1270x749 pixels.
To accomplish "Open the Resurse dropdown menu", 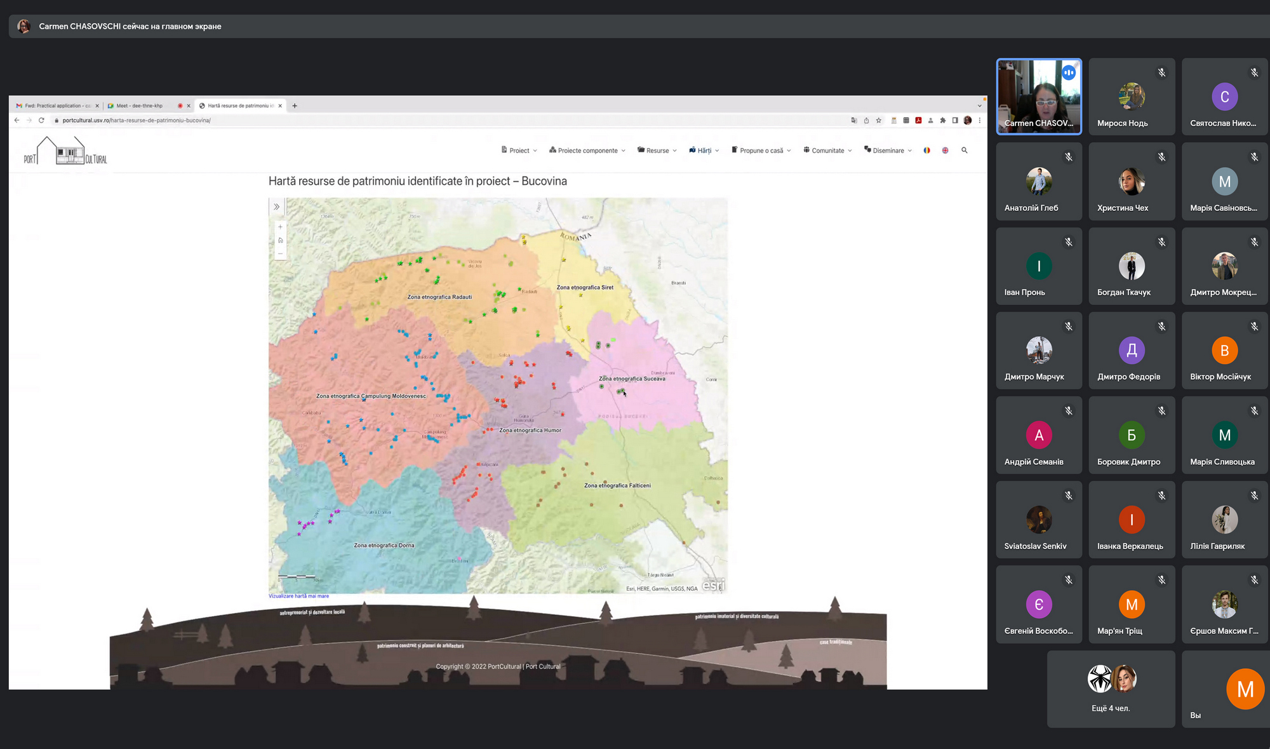I will (657, 151).
